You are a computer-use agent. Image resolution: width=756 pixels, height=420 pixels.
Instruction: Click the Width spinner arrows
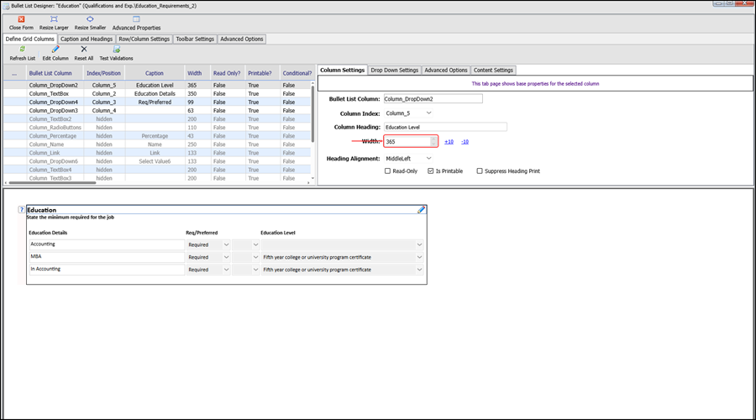click(x=433, y=141)
